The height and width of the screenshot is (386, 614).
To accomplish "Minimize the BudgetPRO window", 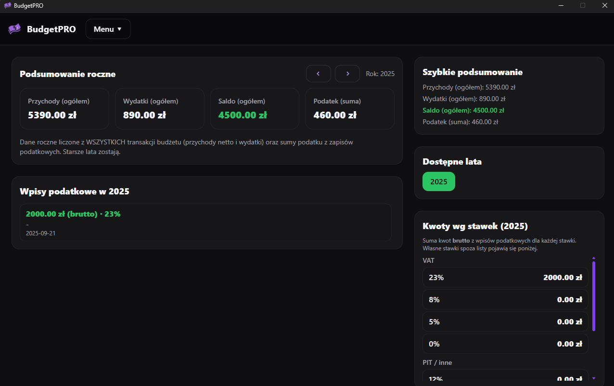I will click(561, 5).
